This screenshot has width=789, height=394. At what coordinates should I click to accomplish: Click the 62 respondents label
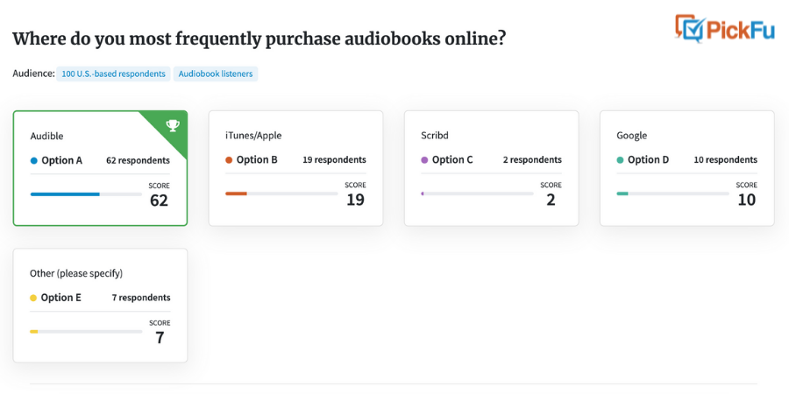pos(138,161)
